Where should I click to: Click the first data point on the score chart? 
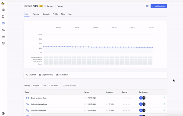point(43,47)
